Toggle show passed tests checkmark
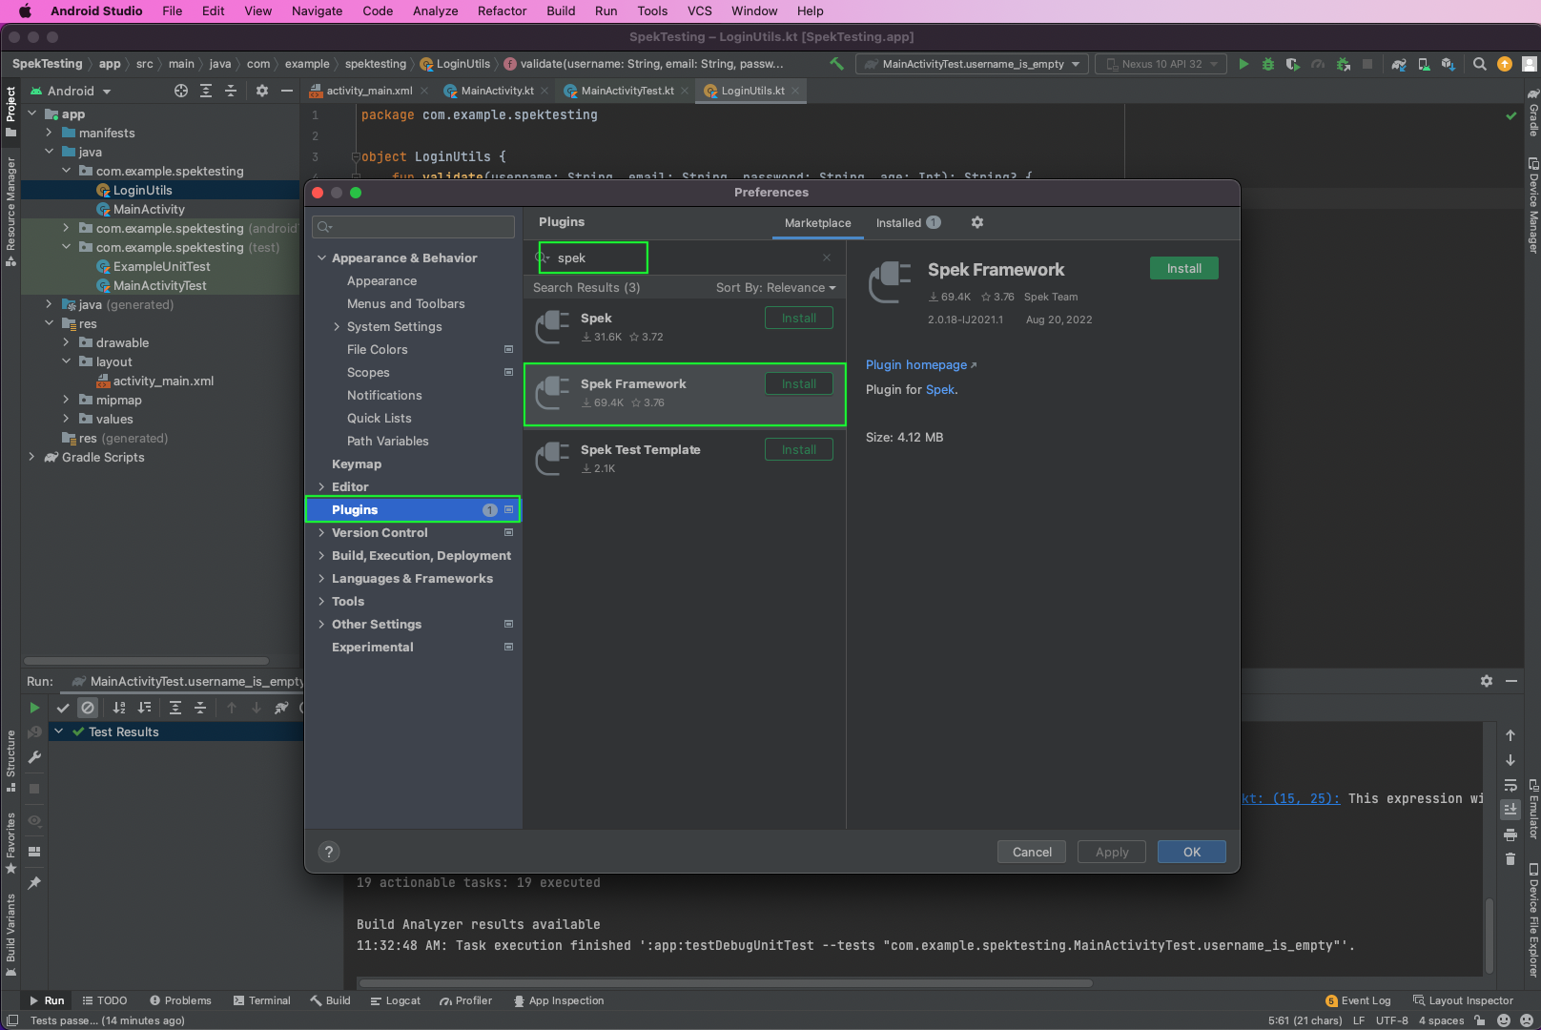Viewport: 1541px width, 1030px height. point(63,708)
